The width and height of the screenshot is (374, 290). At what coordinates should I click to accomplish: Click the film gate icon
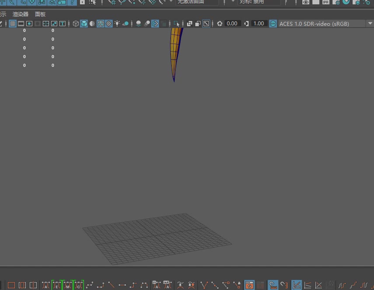pyautogui.click(x=21, y=24)
